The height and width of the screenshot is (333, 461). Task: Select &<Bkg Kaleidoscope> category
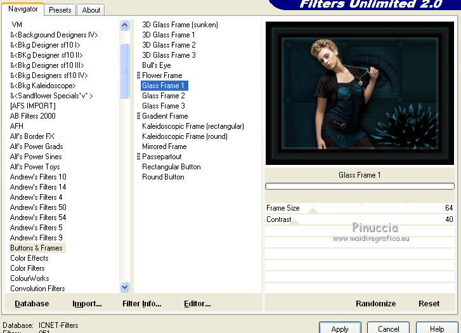pyautogui.click(x=43, y=86)
